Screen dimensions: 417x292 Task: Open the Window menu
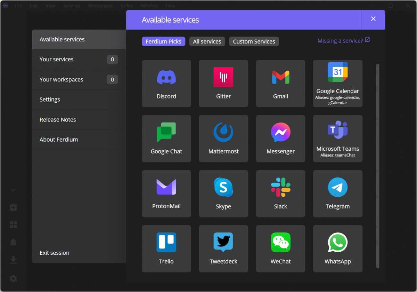point(149,6)
